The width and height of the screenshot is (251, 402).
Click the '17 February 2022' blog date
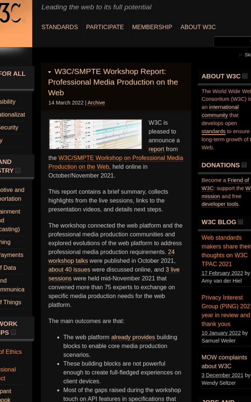(222, 273)
